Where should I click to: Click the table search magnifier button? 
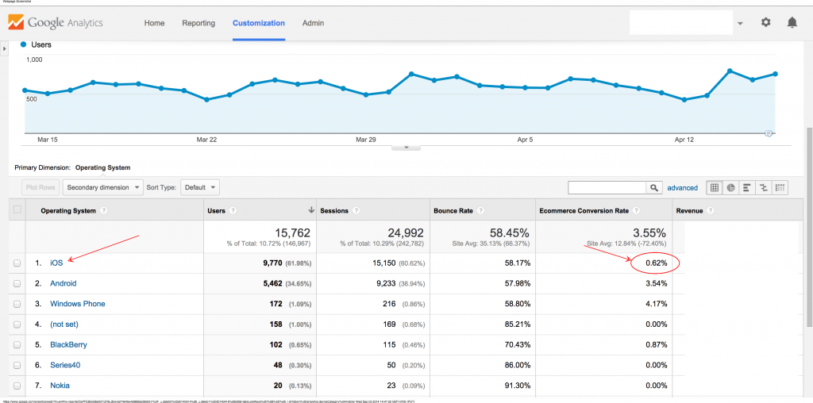click(654, 188)
